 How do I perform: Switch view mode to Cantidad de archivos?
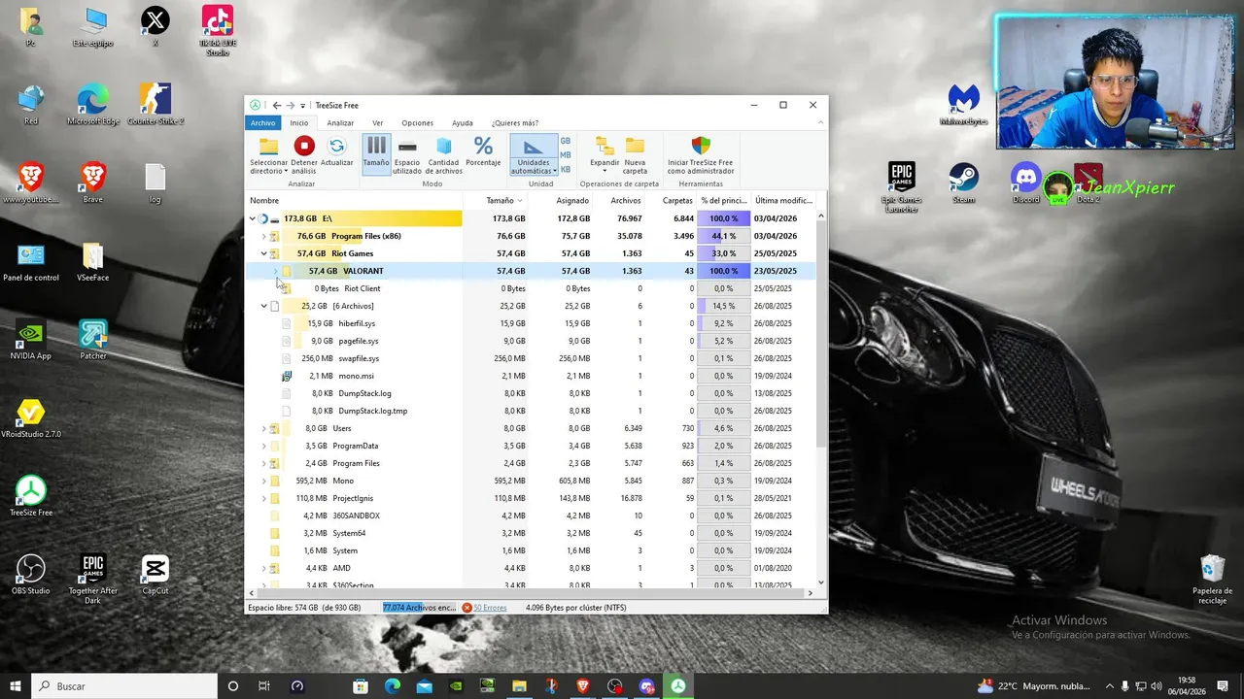444,154
